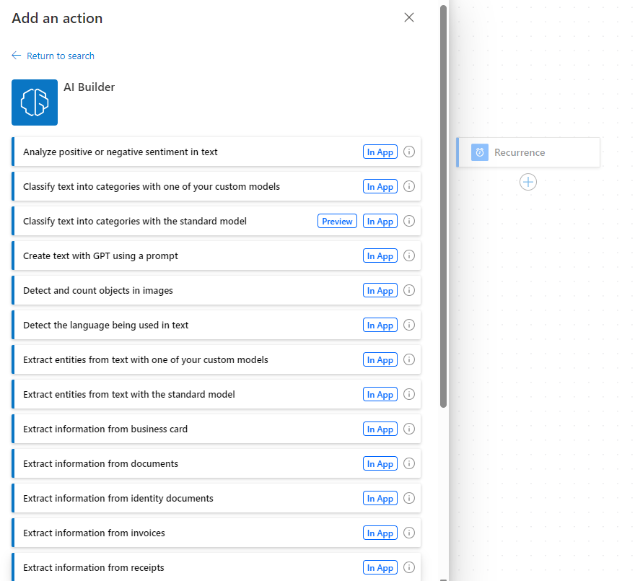This screenshot has height=581, width=635.
Task: Pick Detect the language being used in text
Action: click(x=216, y=325)
